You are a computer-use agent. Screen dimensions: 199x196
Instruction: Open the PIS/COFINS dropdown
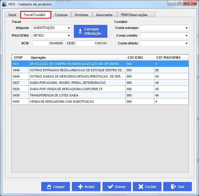(69, 36)
